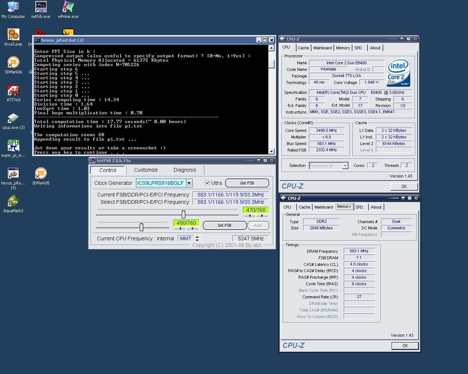The height and width of the screenshot is (374, 468).
Task: Click the MMT spinner down arrow
Action: [197, 240]
